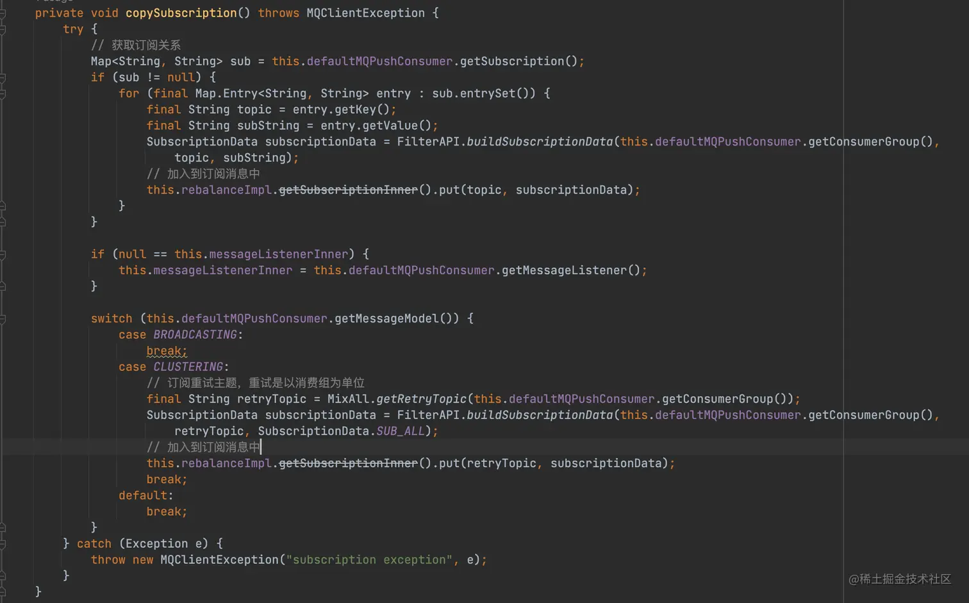Click getMessageListener() call
The height and width of the screenshot is (603, 969).
[570, 270]
